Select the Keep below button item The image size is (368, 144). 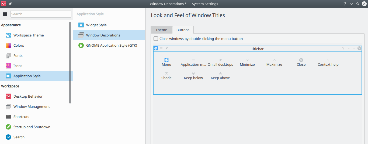point(193,76)
